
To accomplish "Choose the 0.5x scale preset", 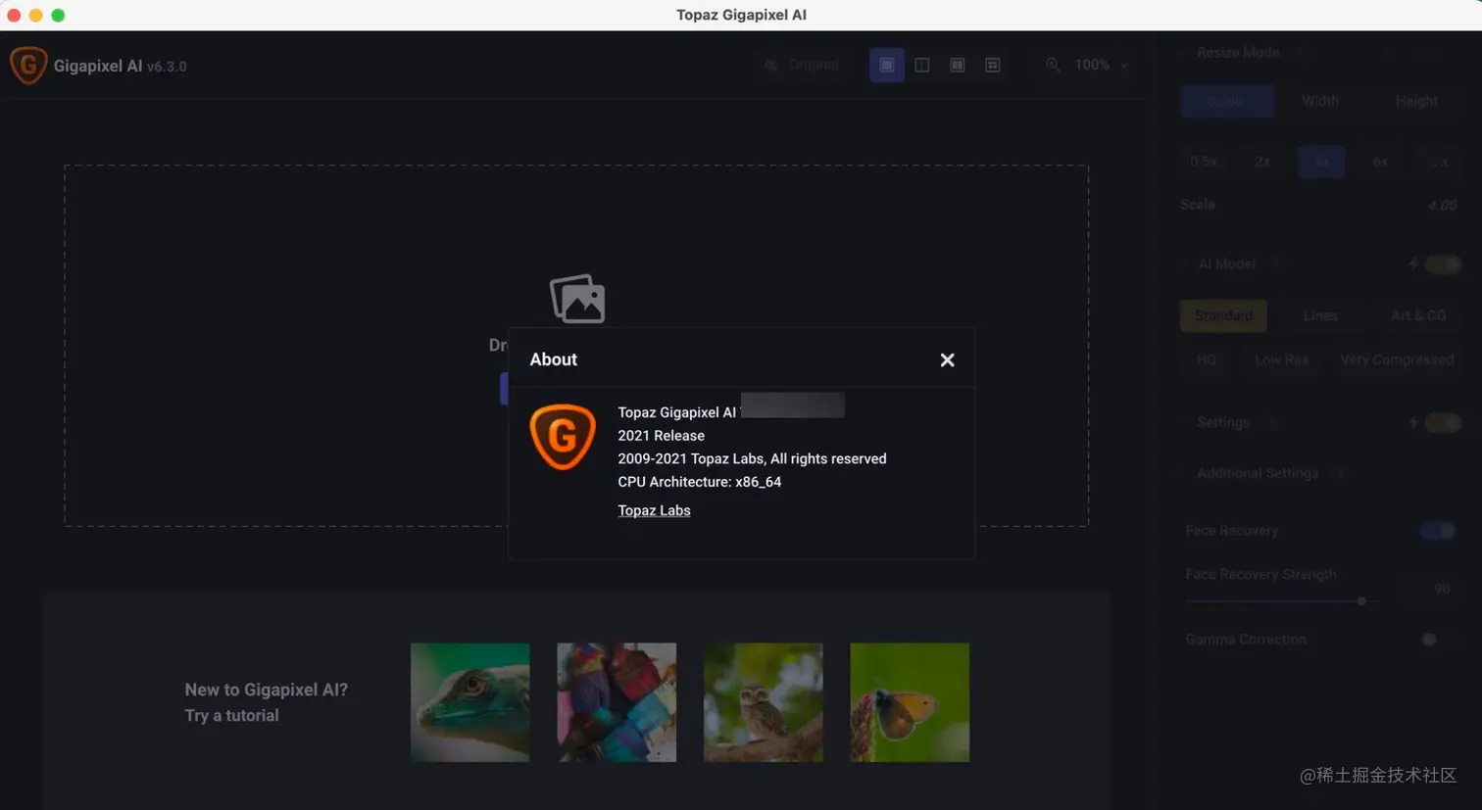I will click(1204, 162).
